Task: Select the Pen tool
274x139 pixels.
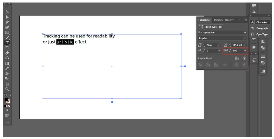Action: (x=7, y=22)
